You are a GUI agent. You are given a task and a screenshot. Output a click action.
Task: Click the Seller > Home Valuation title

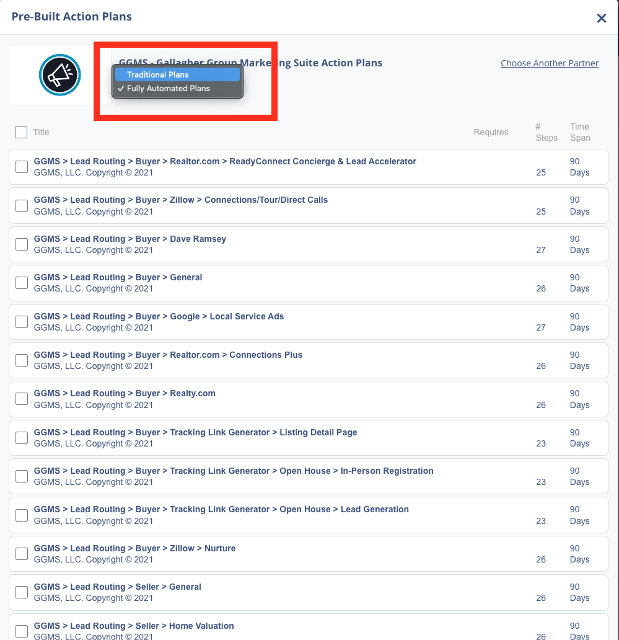tap(134, 626)
